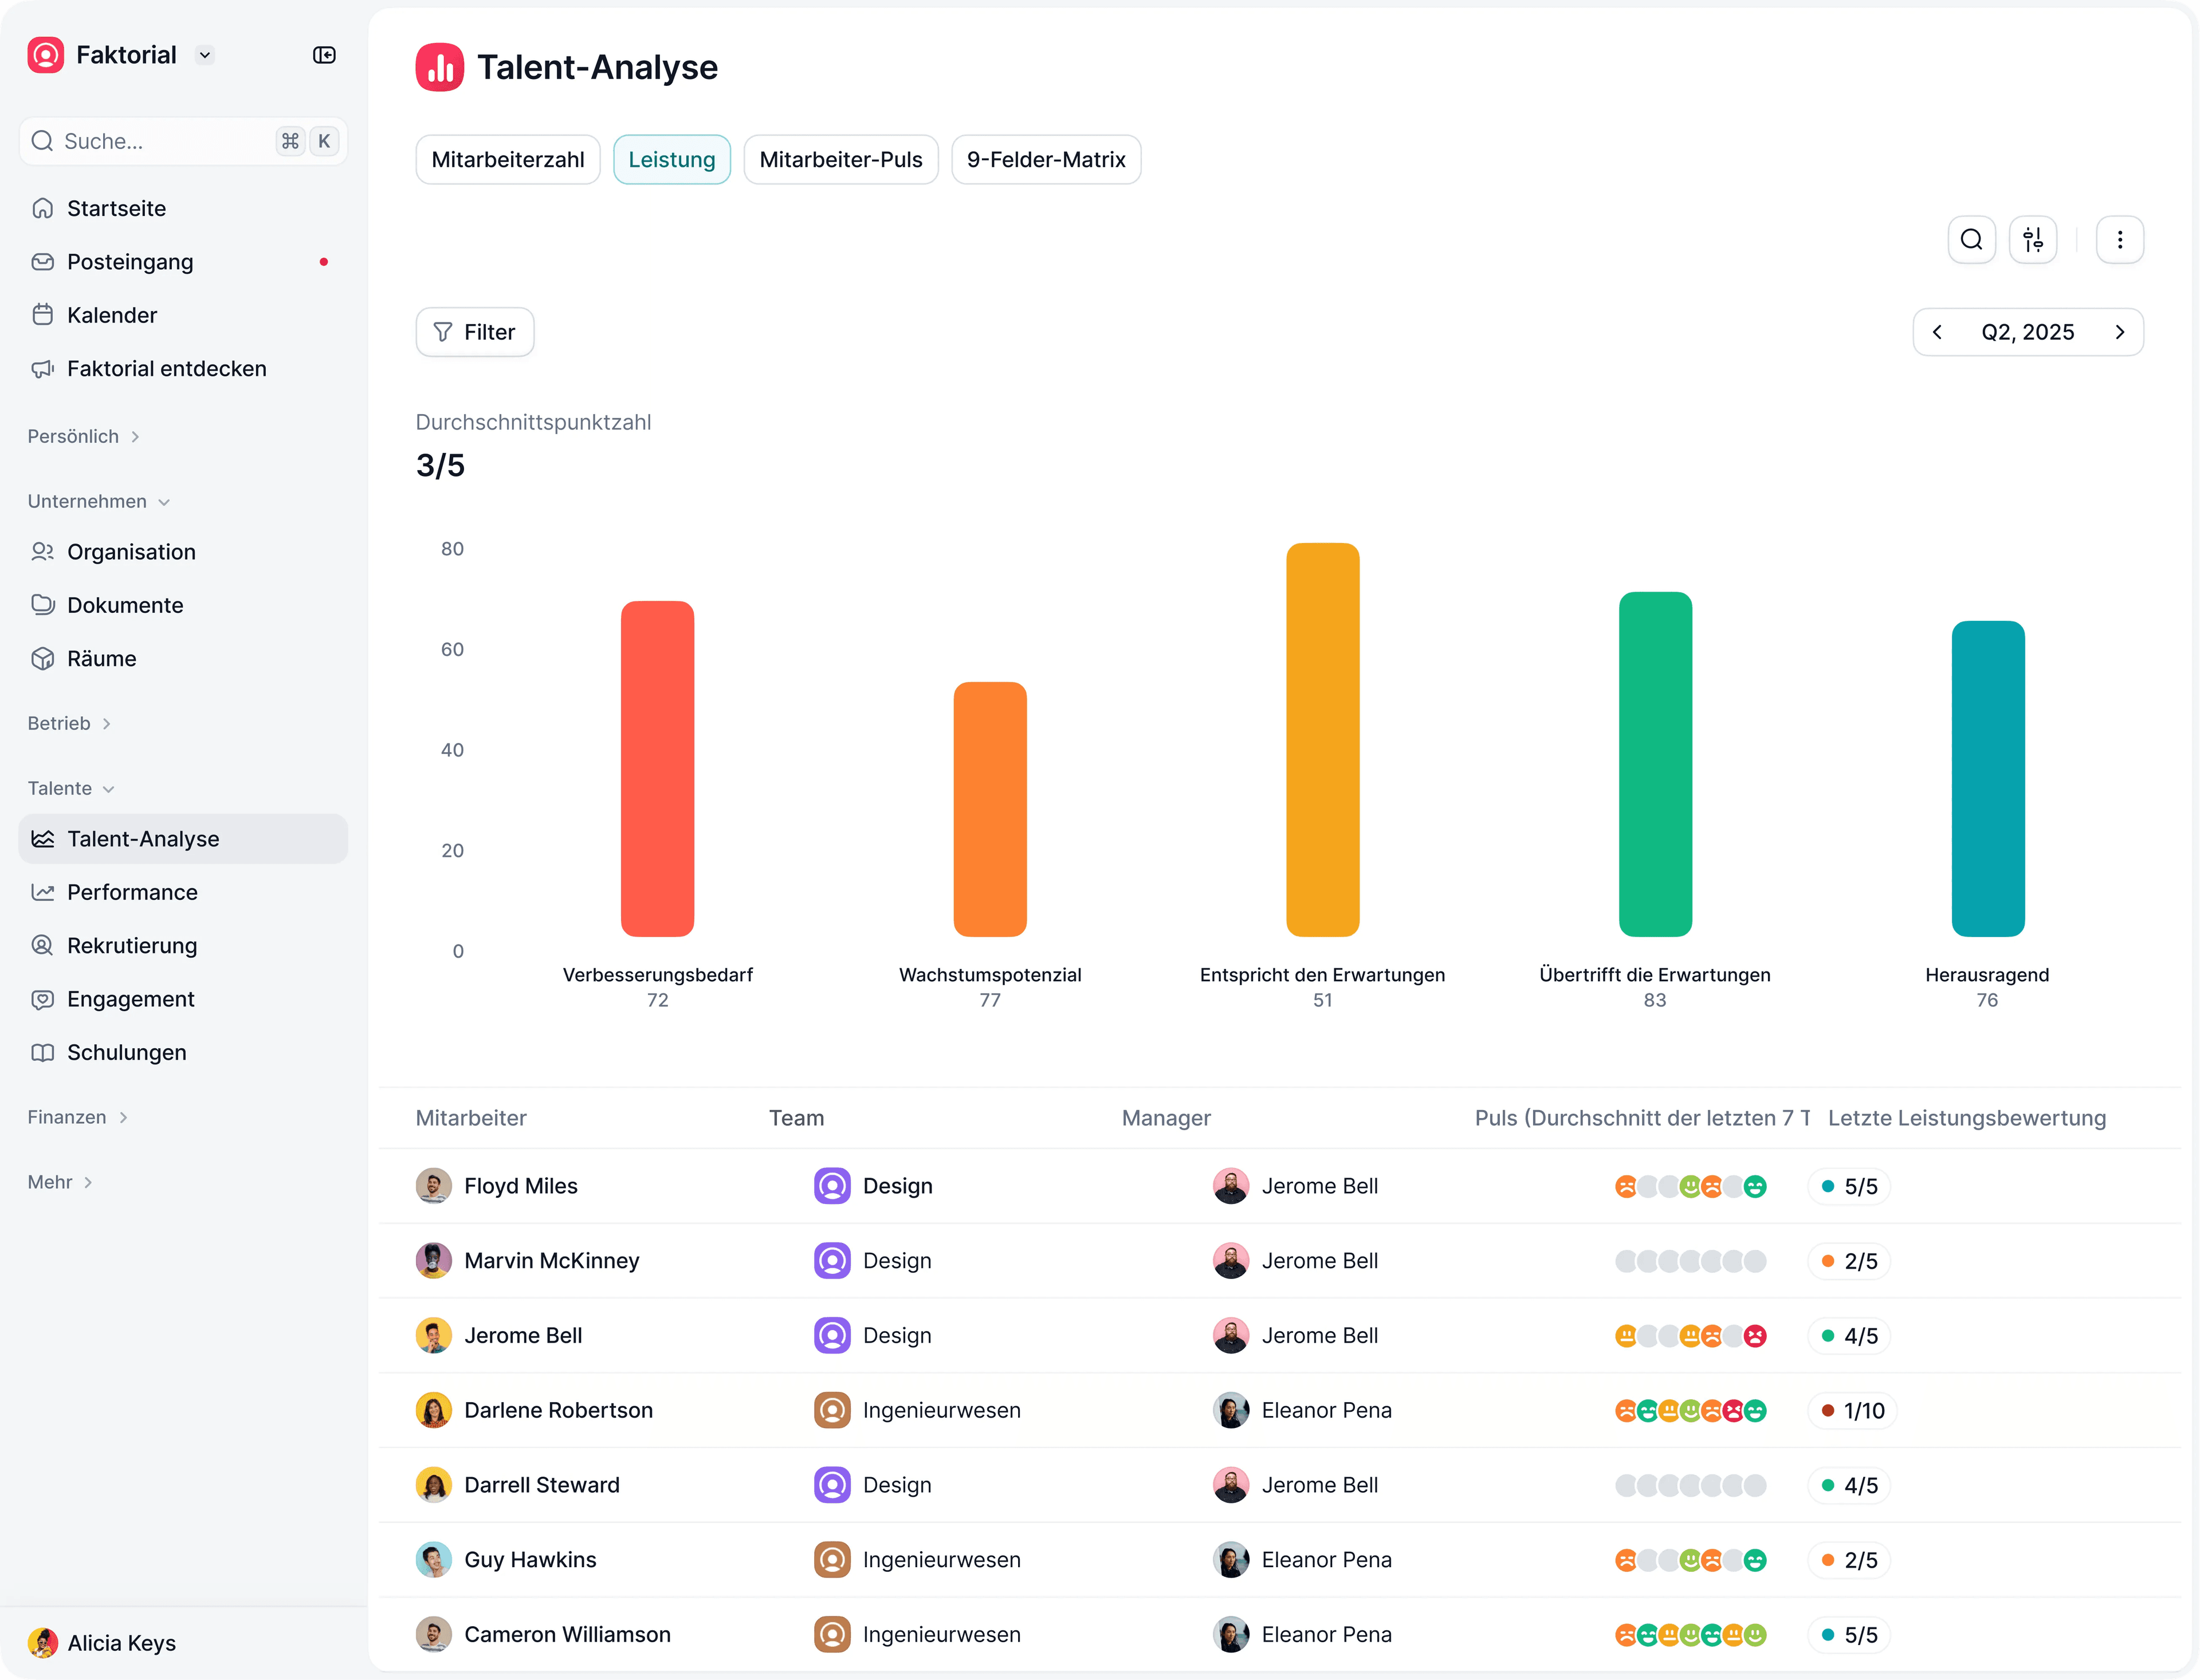Image resolution: width=2200 pixels, height=1680 pixels.
Task: Open Marvin McKinney's employee name
Action: [x=552, y=1261]
